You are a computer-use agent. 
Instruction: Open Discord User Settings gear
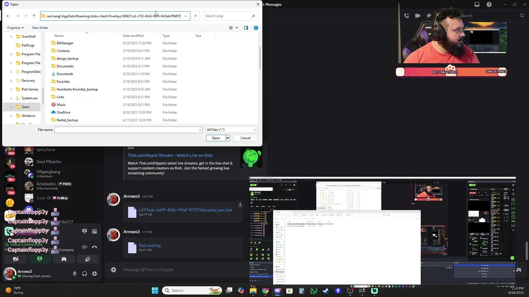pyautogui.click(x=95, y=273)
